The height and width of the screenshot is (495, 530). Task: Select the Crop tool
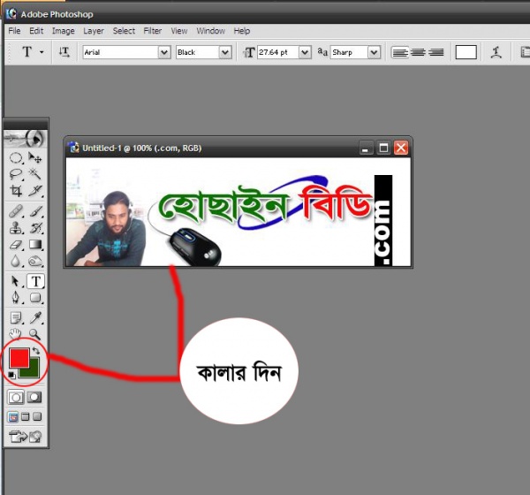[16, 191]
